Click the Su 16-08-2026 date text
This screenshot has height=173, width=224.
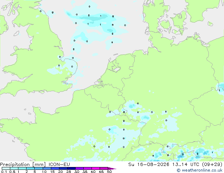coord(149,165)
